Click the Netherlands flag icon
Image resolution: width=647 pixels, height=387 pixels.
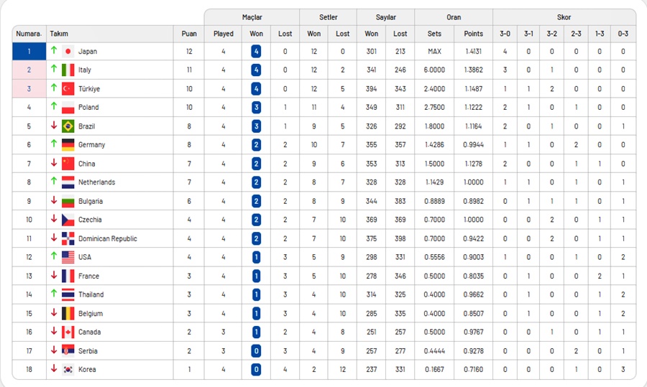click(68, 182)
